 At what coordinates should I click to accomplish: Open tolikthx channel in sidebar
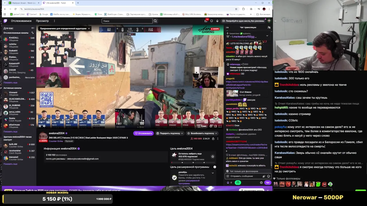point(18,45)
